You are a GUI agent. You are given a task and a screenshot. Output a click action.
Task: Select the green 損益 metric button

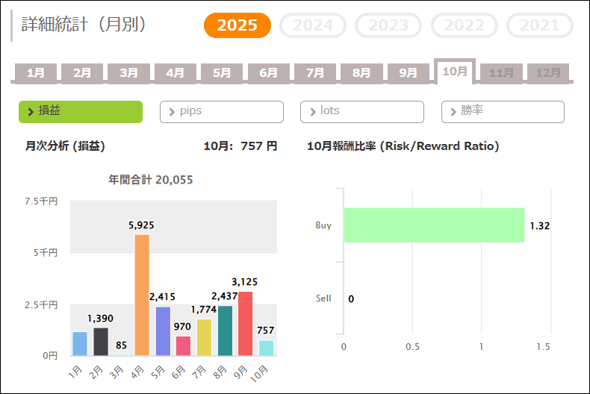click(81, 111)
